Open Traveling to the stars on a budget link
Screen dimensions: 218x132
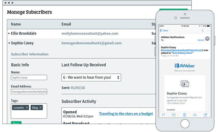pyautogui.click(x=126, y=114)
